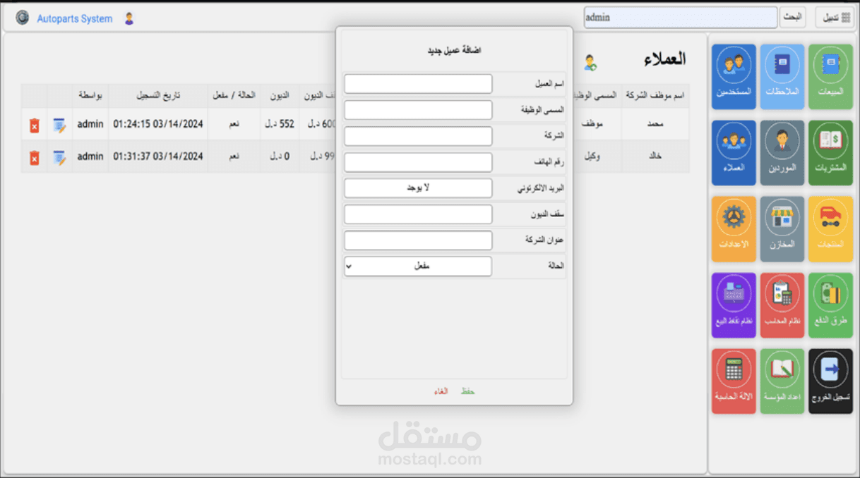Open the المبيعات (Sales) tile
Viewport: 860px width, 478px height.
click(830, 77)
